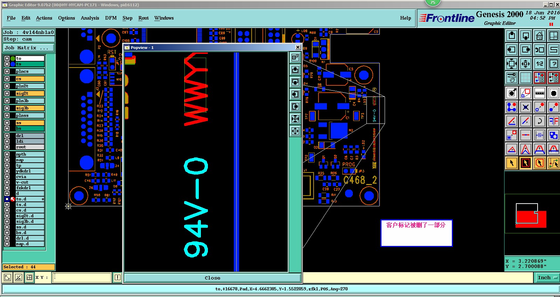This screenshot has width=560, height=297.
Task: Click the pan left icon in the right toolbar
Action: tap(512, 50)
